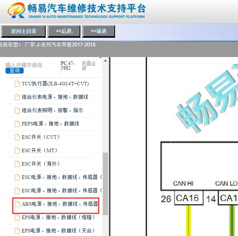Click document icon beside ESC开关（CVT）
Screen dimensions: 238x236
click(x=17, y=137)
